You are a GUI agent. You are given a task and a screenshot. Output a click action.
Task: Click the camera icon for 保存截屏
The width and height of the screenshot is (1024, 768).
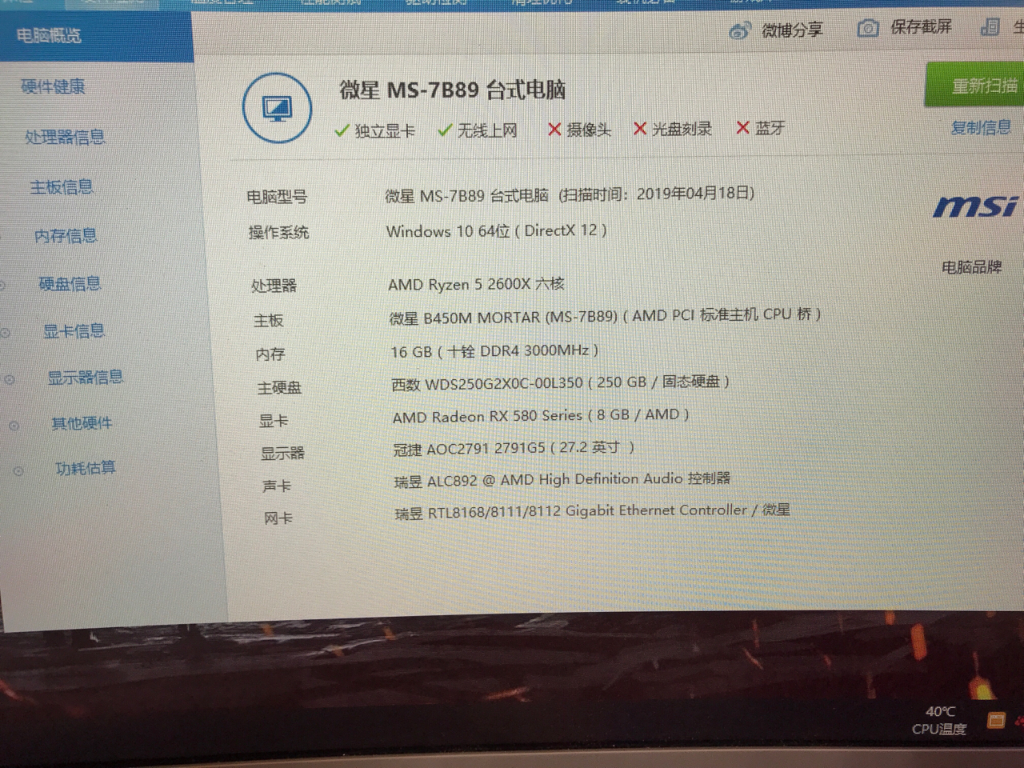[x=867, y=28]
